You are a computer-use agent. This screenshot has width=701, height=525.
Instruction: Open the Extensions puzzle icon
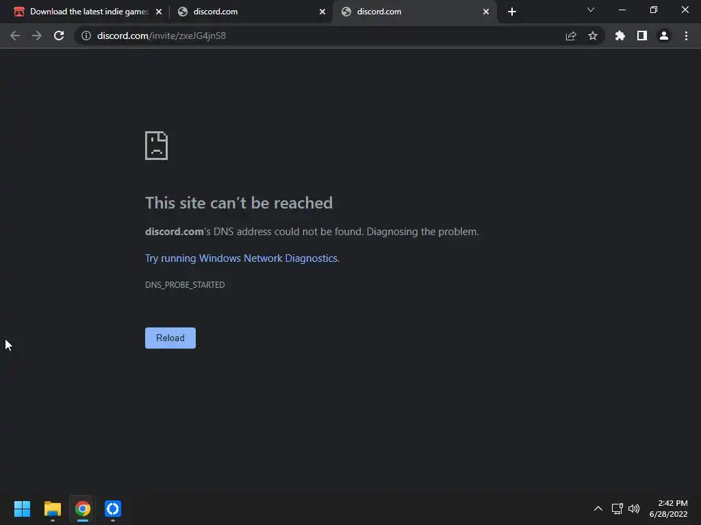[620, 36]
